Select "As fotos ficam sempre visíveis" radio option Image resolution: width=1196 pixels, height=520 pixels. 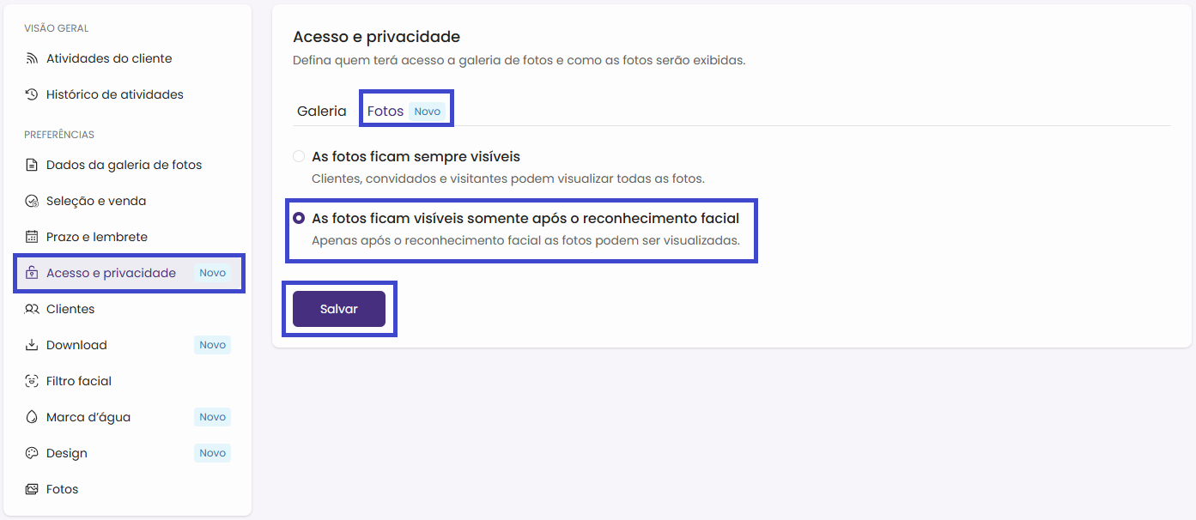coord(299,156)
